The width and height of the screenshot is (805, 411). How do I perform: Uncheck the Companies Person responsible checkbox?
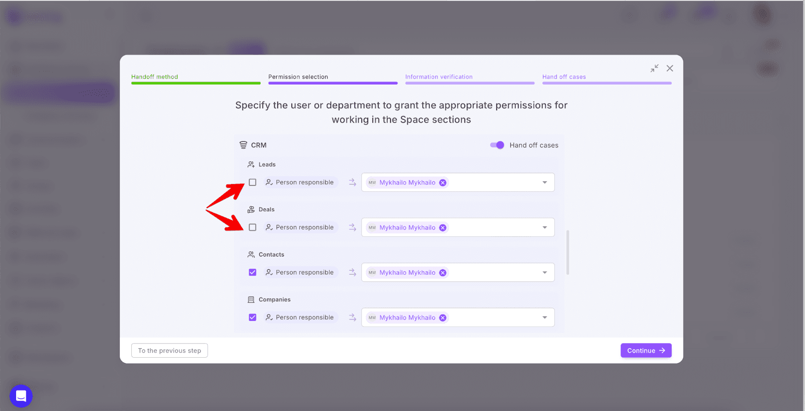pyautogui.click(x=253, y=317)
